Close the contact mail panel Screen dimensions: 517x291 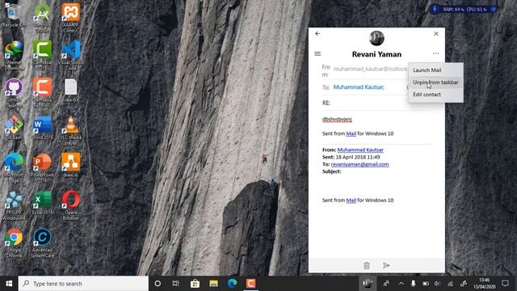pos(436,34)
